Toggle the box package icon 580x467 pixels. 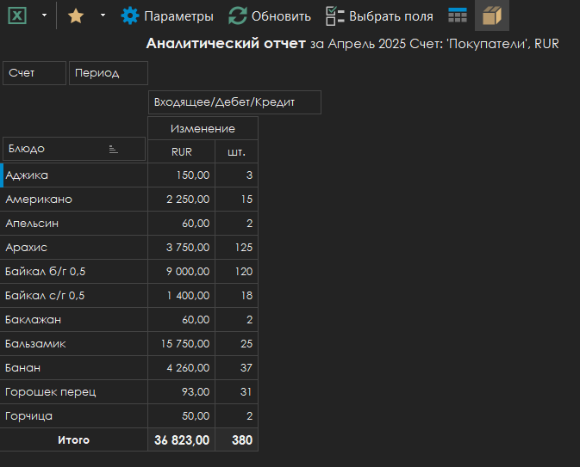coord(492,15)
